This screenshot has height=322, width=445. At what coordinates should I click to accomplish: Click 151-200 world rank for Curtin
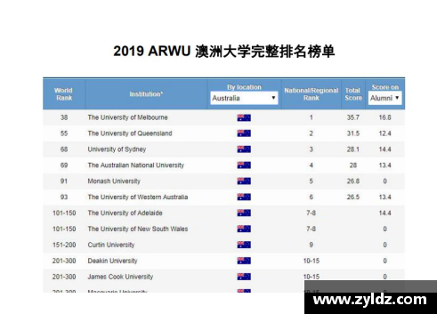(64, 245)
